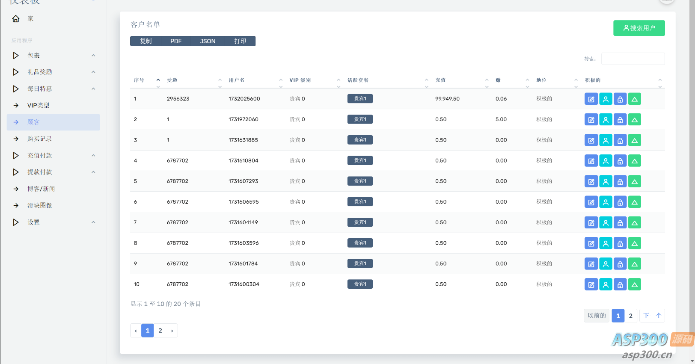Click the 下一个 pagination link

coord(652,316)
